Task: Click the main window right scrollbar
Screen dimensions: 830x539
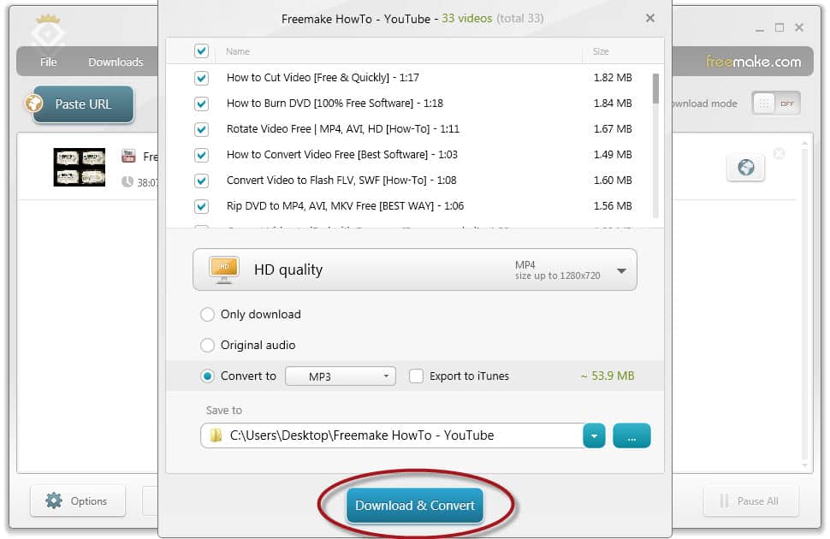Action: (x=804, y=304)
